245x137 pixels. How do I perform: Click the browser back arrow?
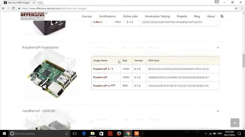pyautogui.click(x=3, y=8)
